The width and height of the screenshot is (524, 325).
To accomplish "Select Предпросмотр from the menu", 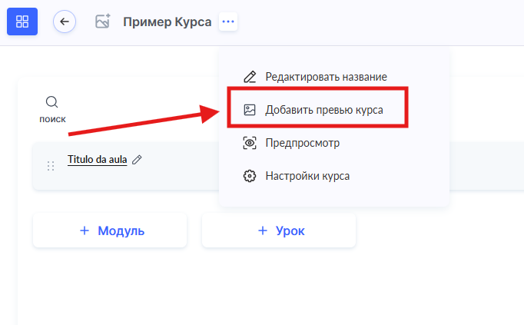I will (302, 143).
